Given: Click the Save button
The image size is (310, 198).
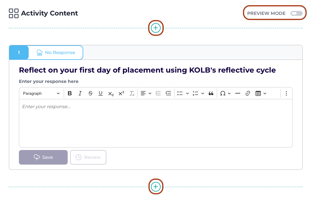Looking at the screenshot, I should pos(43,157).
